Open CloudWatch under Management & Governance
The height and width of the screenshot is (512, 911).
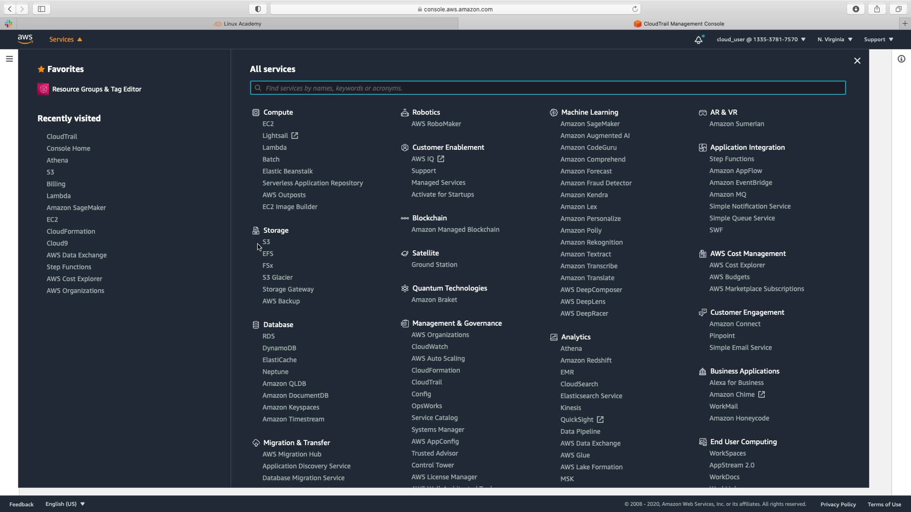click(430, 347)
